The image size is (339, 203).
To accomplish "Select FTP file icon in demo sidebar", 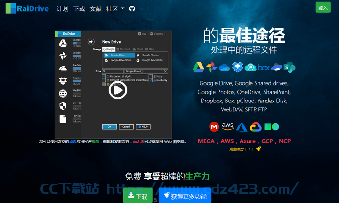I will [x=63, y=119].
